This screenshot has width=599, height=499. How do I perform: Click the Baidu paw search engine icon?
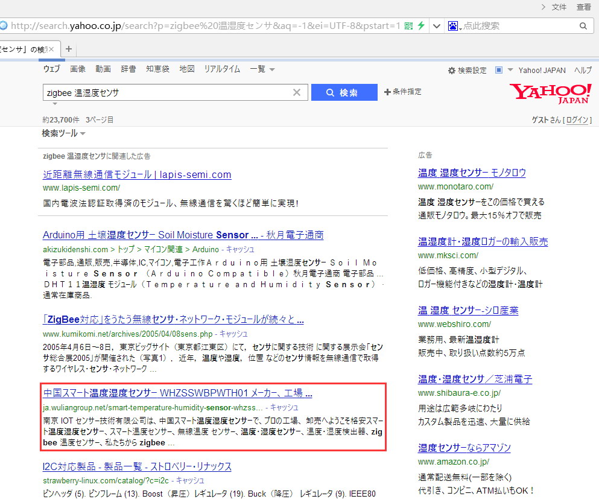click(x=453, y=26)
